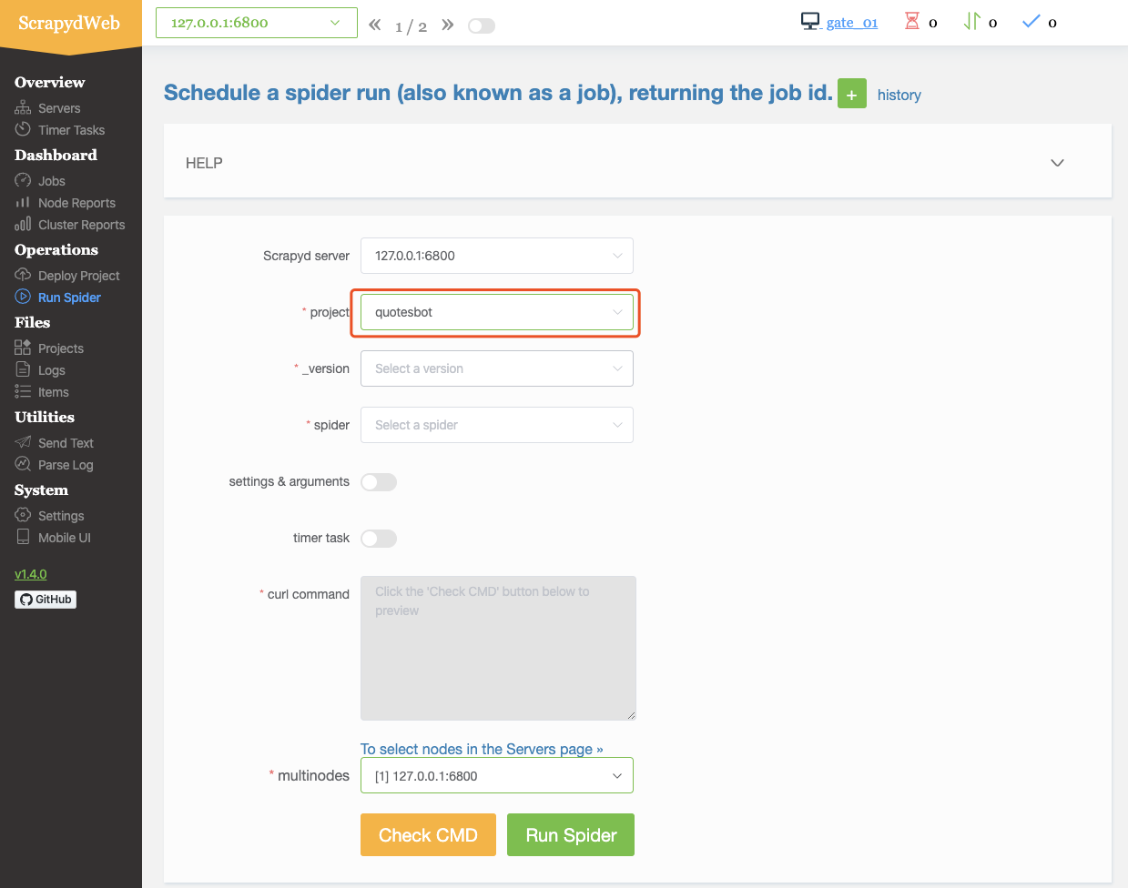
Task: Open Settings in the sidebar menu
Action: tap(61, 516)
